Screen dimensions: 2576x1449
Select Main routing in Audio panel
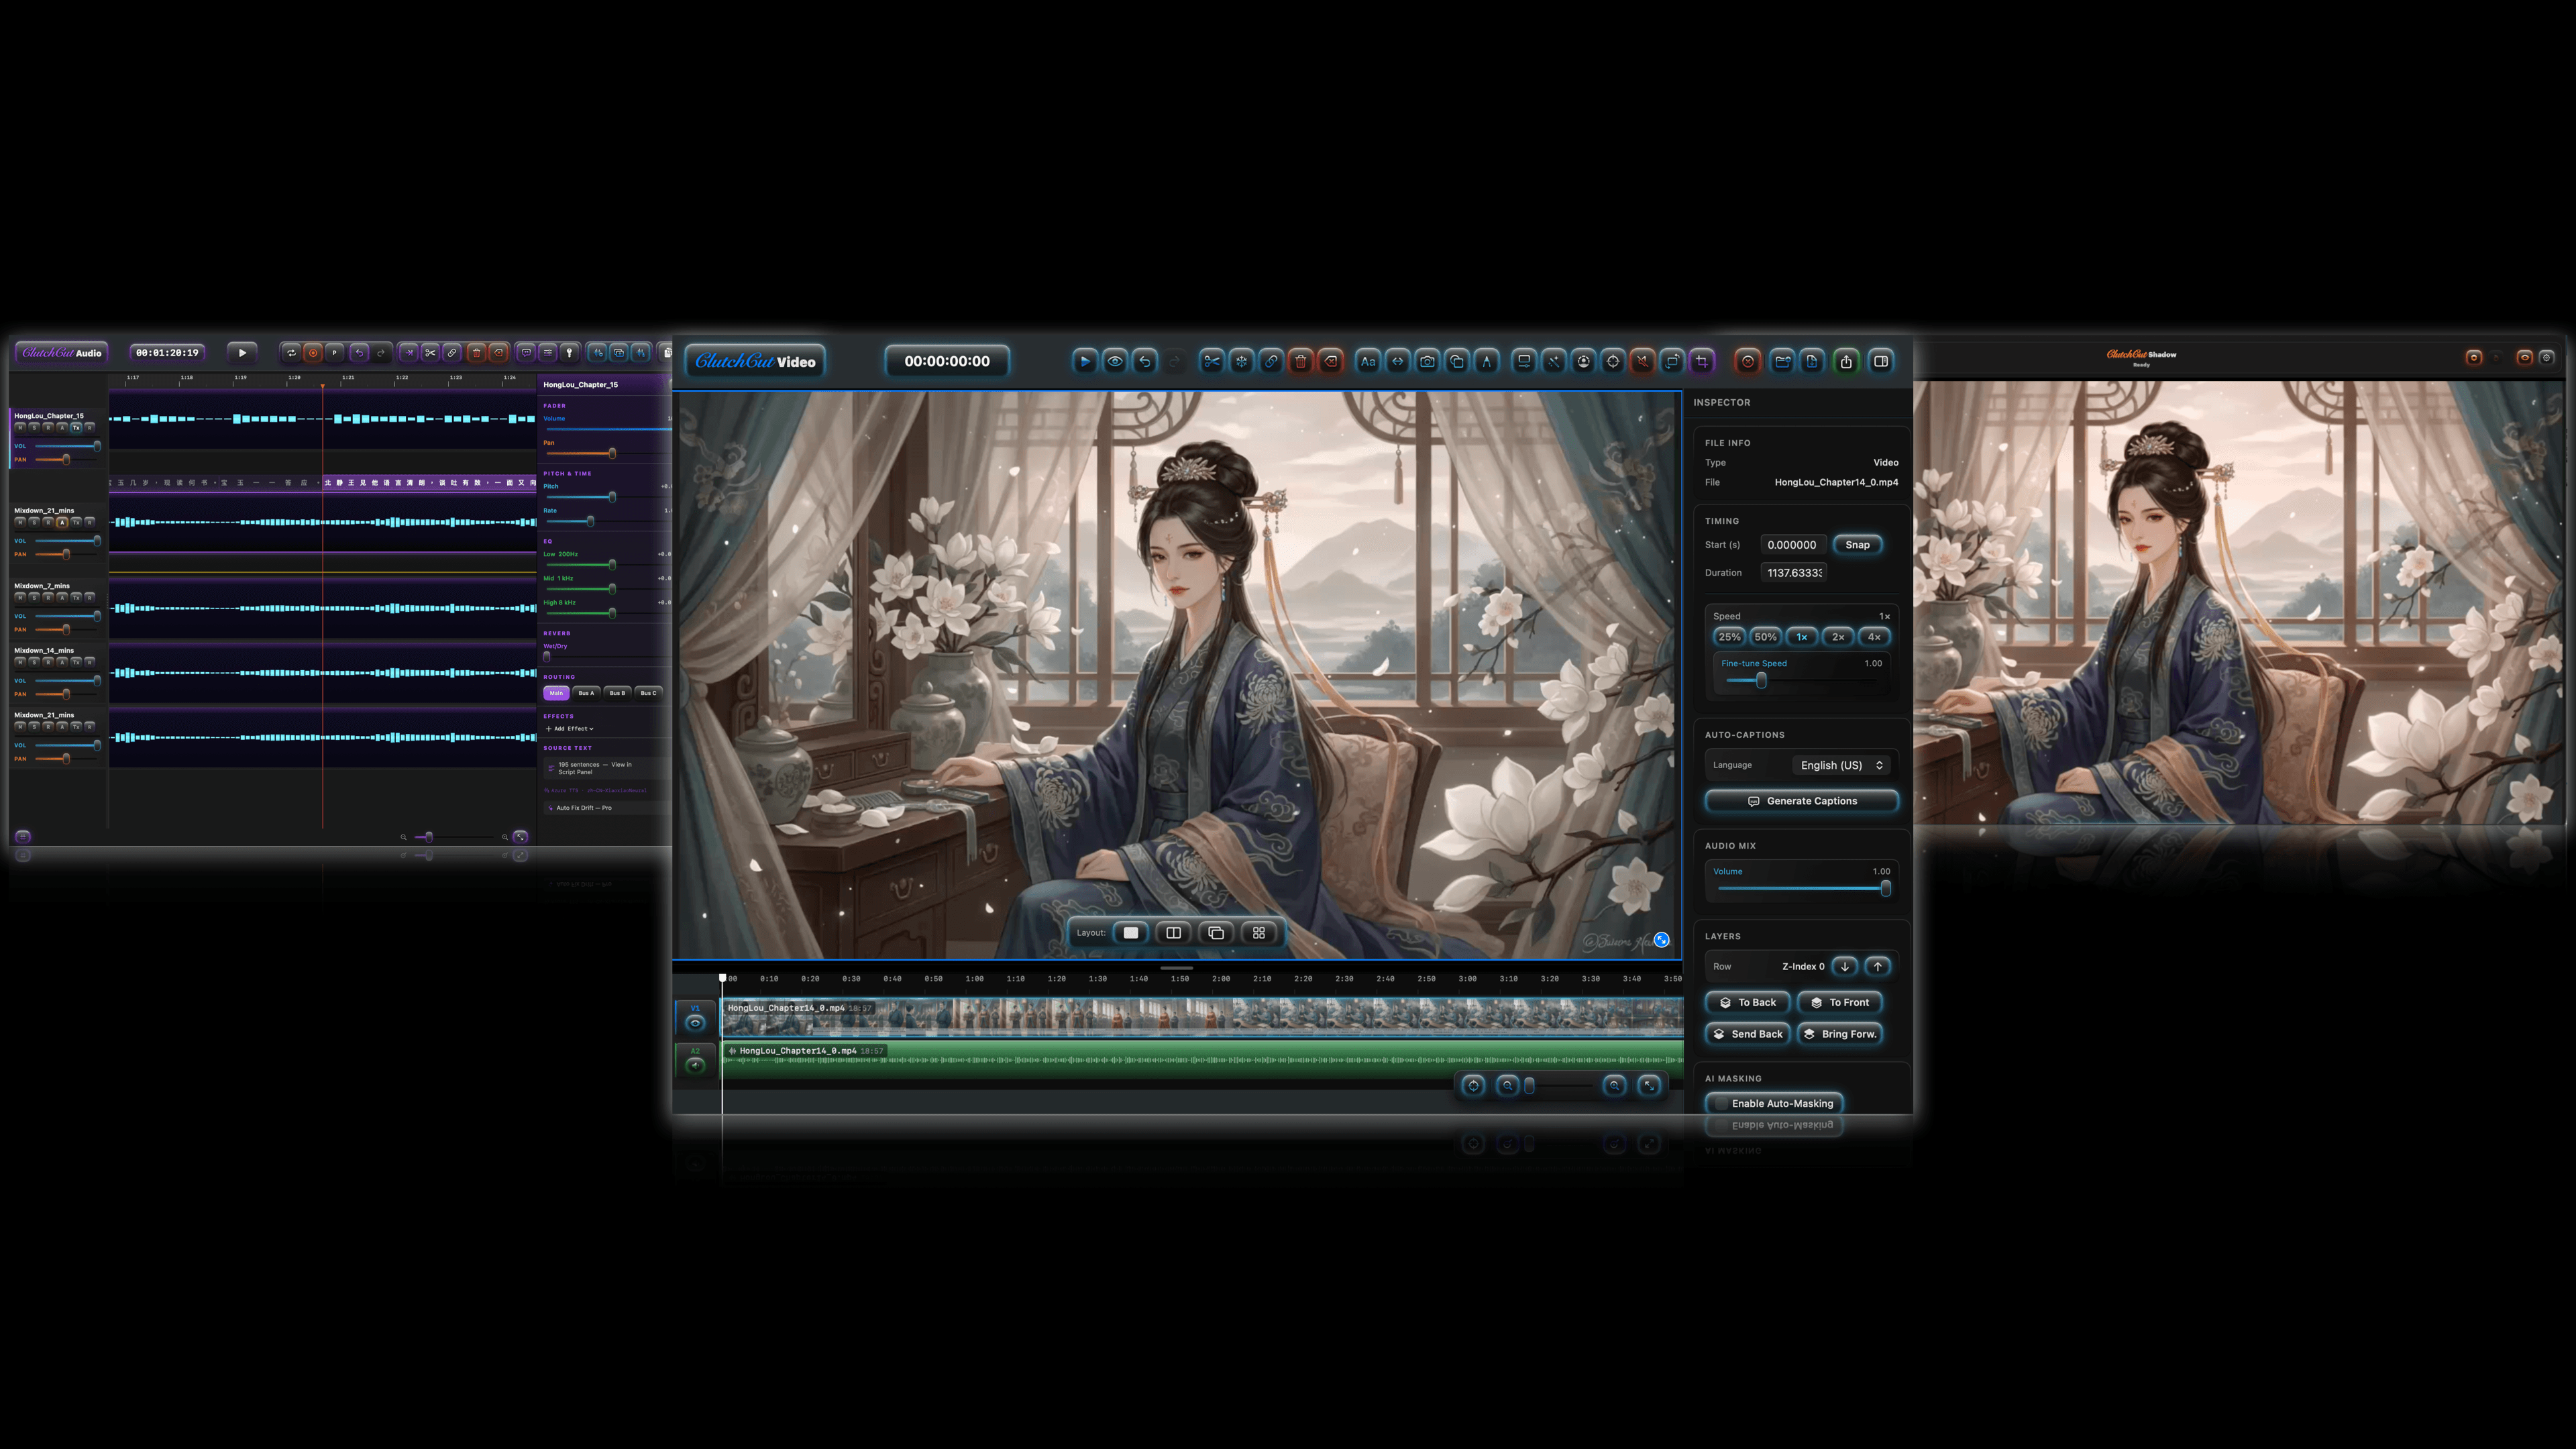pos(556,693)
